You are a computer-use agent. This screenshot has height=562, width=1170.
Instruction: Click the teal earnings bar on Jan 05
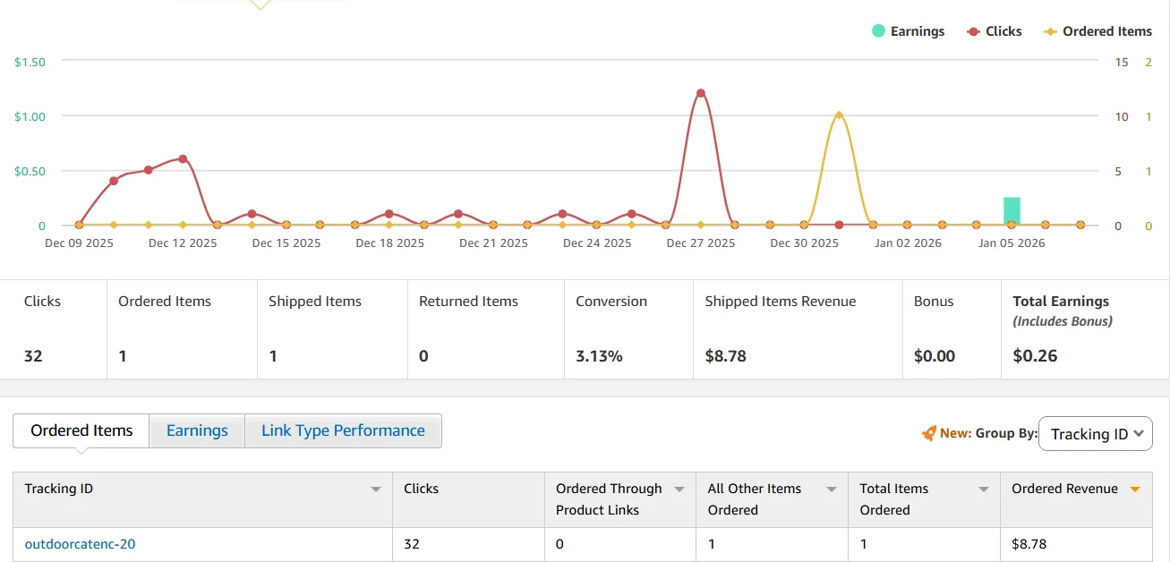(x=1012, y=211)
